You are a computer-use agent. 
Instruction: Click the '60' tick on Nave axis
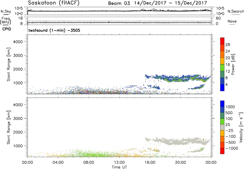click(x=218, y=18)
